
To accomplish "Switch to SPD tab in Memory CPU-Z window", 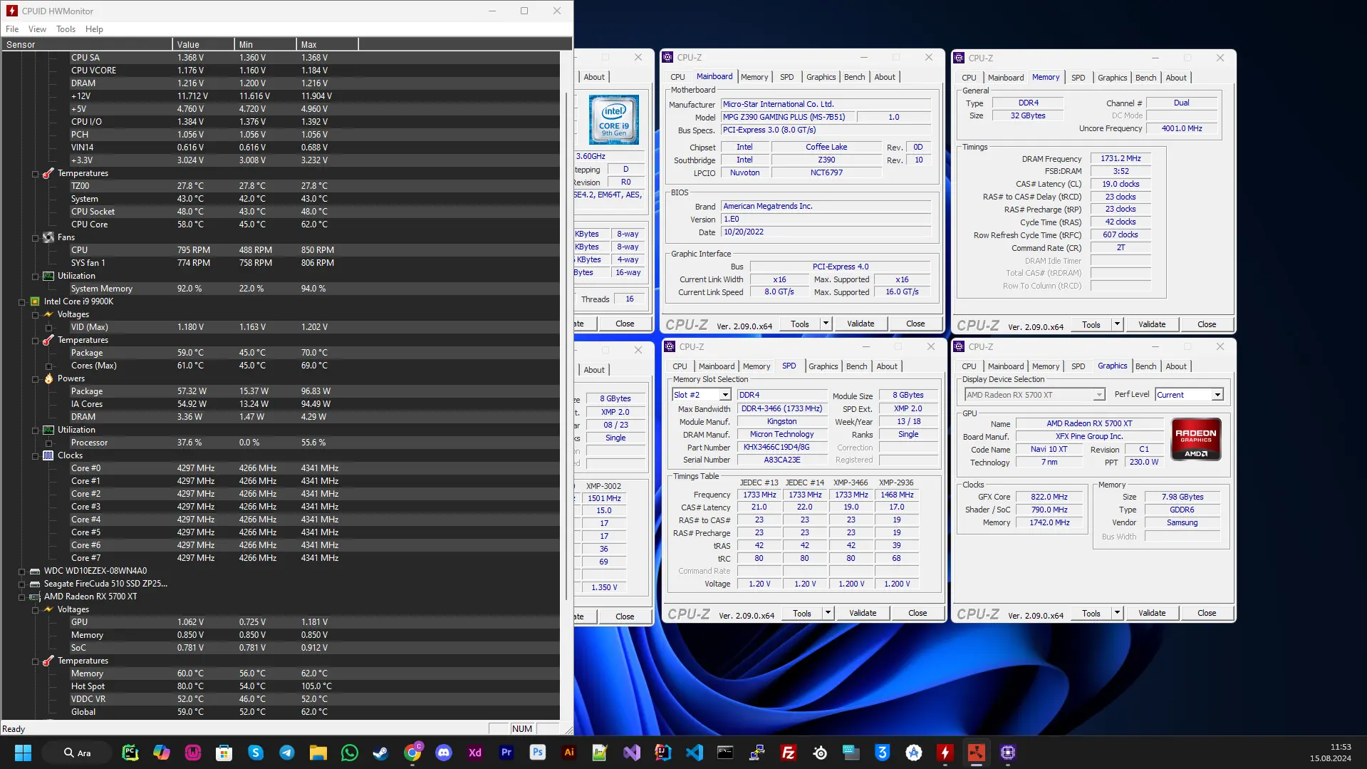I will click(x=1078, y=78).
